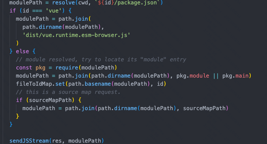Click the dist/vue.runtime.esm-browser.js string
The width and height of the screenshot is (267, 144).
point(76,35)
